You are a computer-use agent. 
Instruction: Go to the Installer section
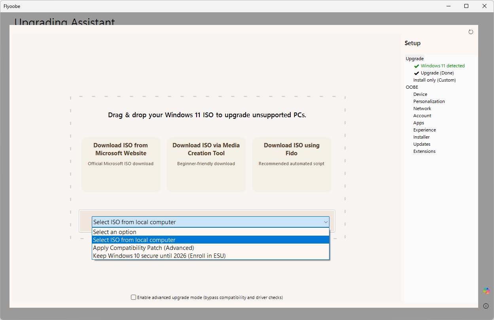tap(421, 137)
